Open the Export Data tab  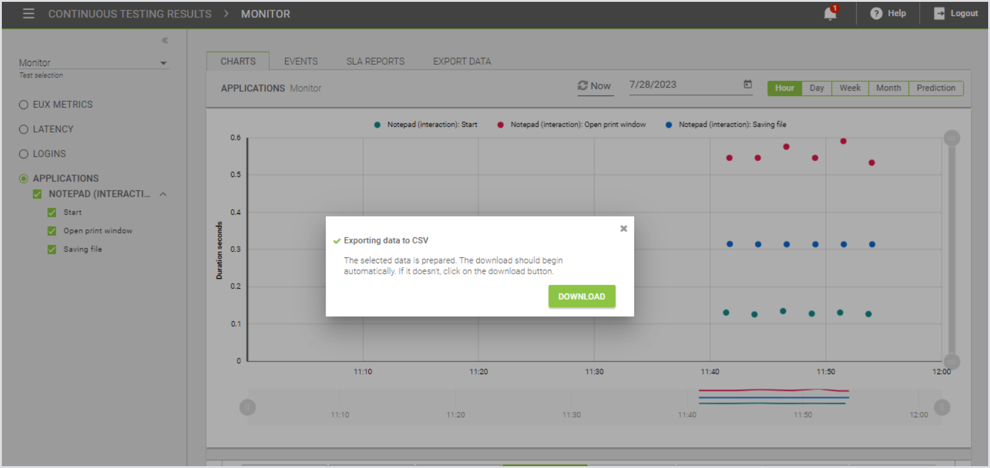(x=461, y=62)
